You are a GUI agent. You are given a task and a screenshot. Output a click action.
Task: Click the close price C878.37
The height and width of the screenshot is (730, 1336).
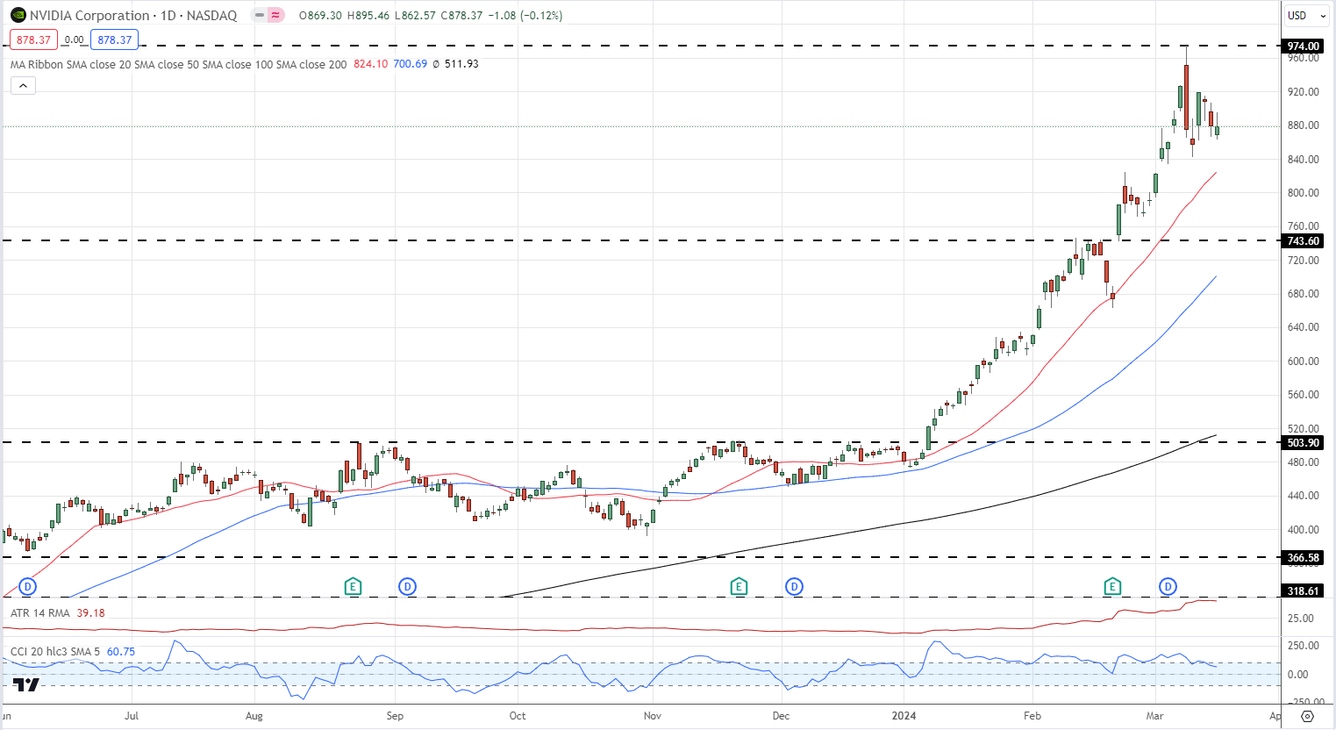(x=461, y=15)
